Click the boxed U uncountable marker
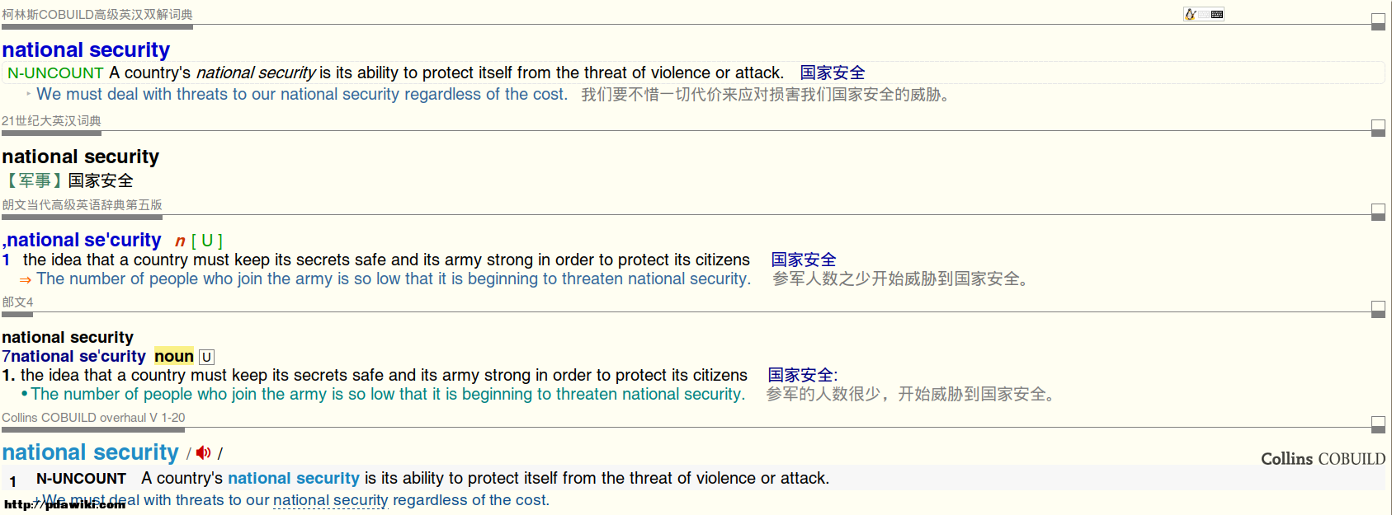The height and width of the screenshot is (515, 1392). pyautogui.click(x=206, y=357)
